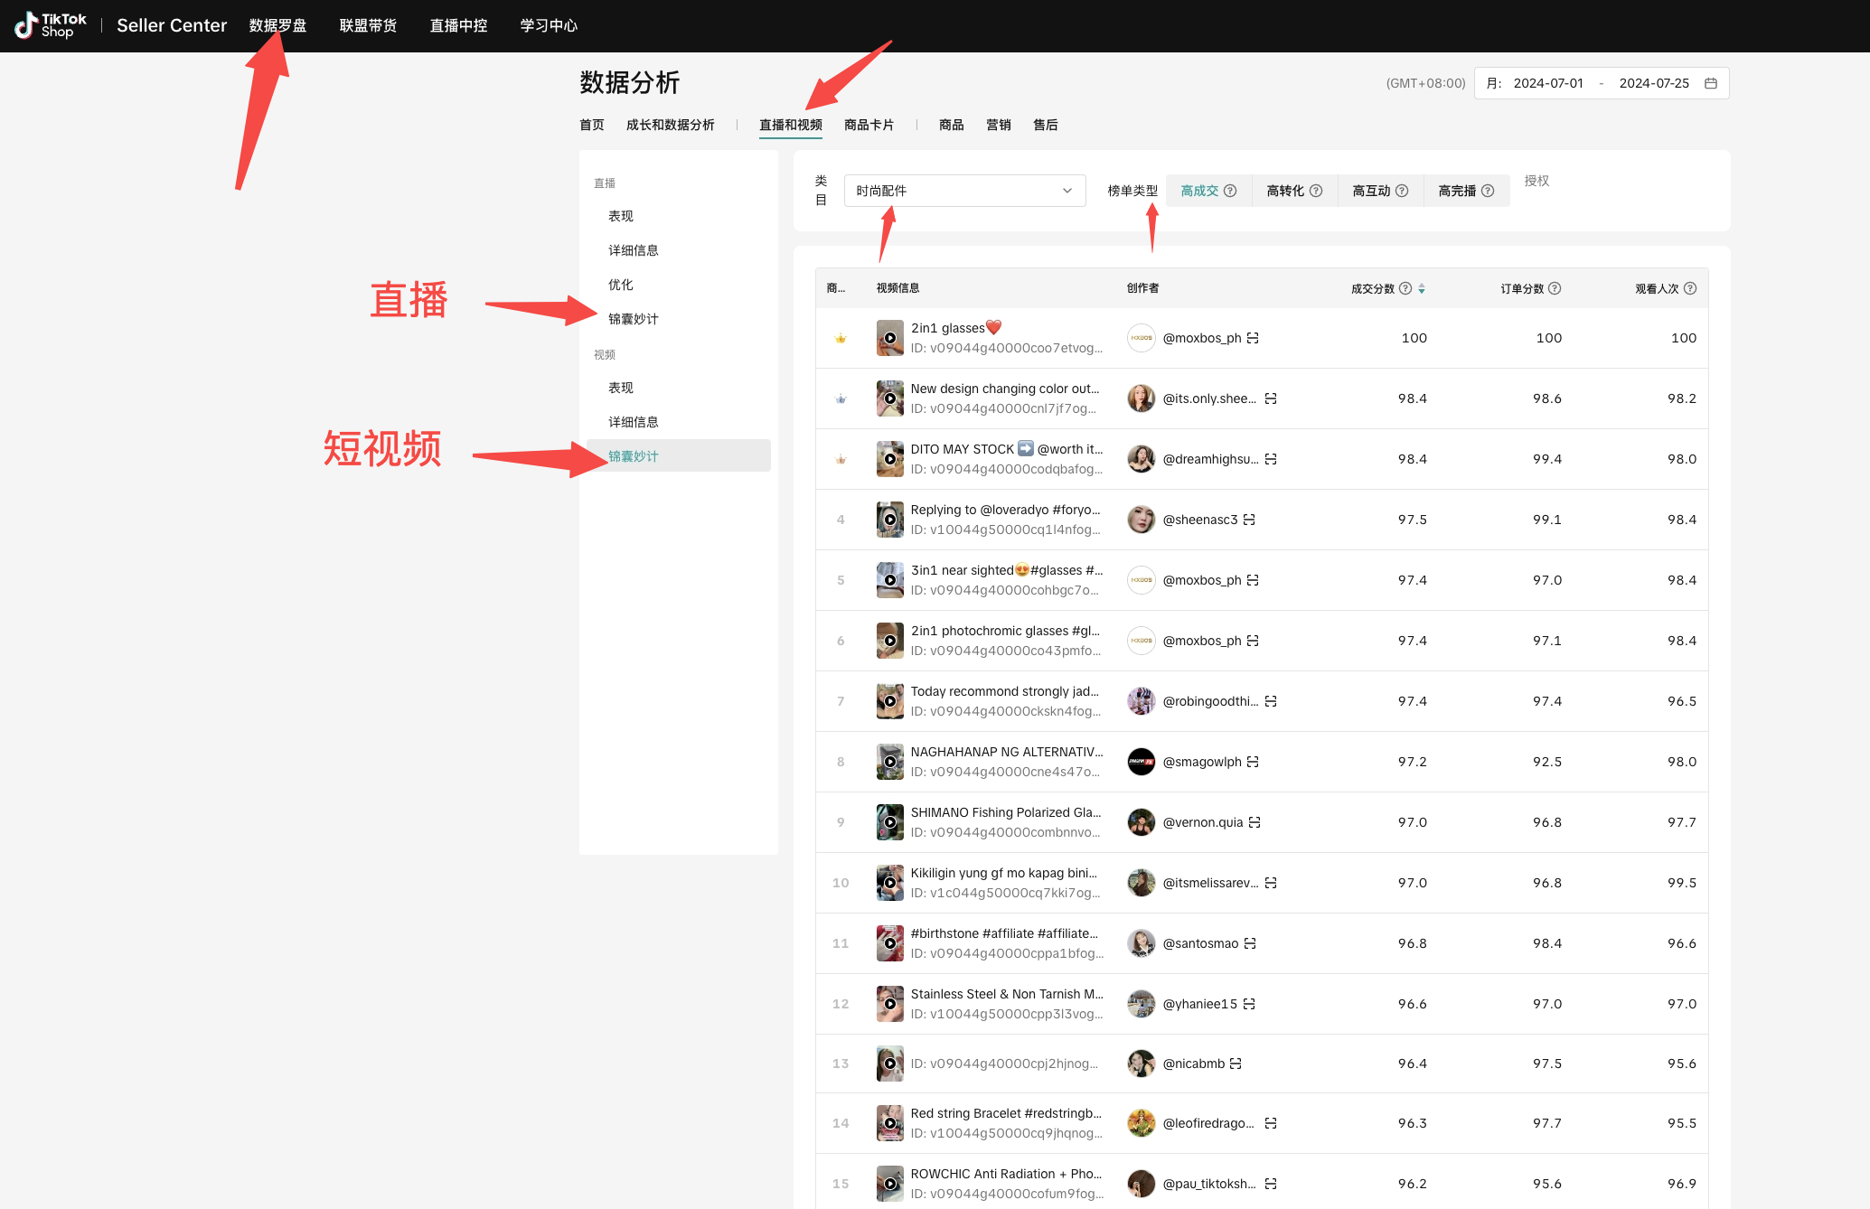The height and width of the screenshot is (1209, 1870).
Task: Click creator link @dreamhighsu...
Action: point(1210,459)
